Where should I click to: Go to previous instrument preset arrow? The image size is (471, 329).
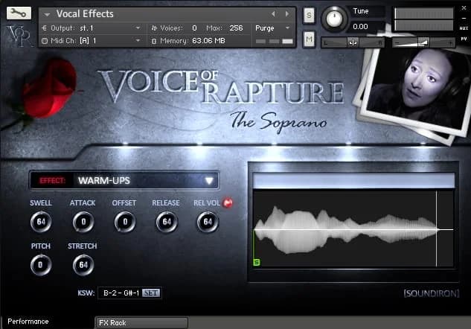(x=273, y=14)
